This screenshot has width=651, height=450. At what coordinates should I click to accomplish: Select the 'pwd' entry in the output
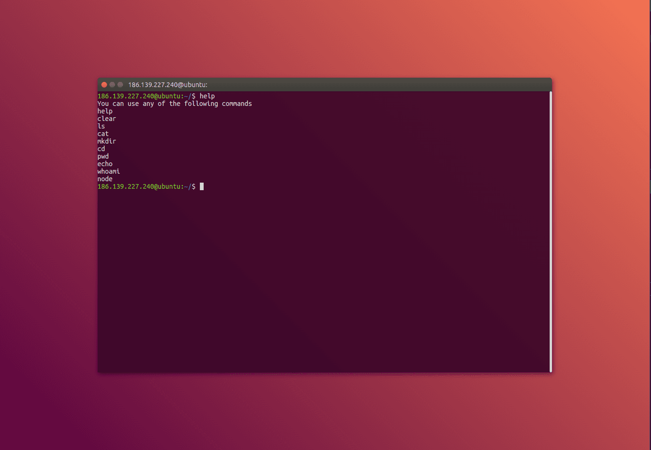click(x=103, y=156)
